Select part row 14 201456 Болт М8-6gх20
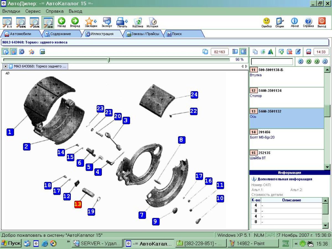Viewport: 332px width, 249px height. (287, 139)
